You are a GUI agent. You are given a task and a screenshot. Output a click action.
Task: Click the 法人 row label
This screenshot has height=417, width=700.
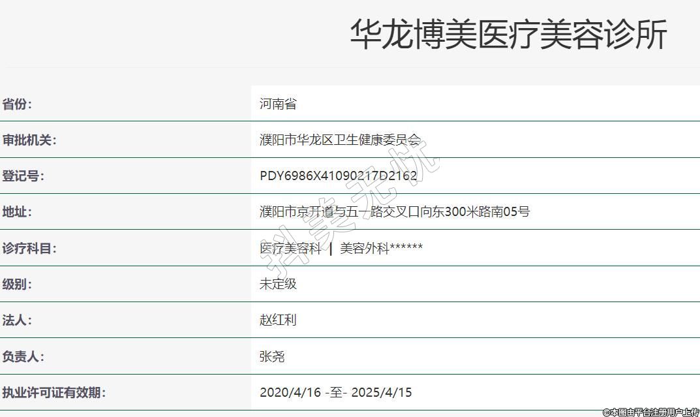(x=17, y=320)
